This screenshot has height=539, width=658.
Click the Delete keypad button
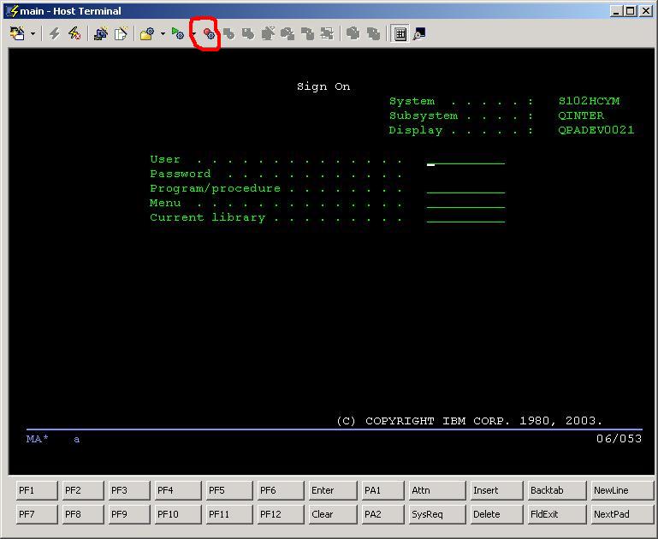pos(496,514)
